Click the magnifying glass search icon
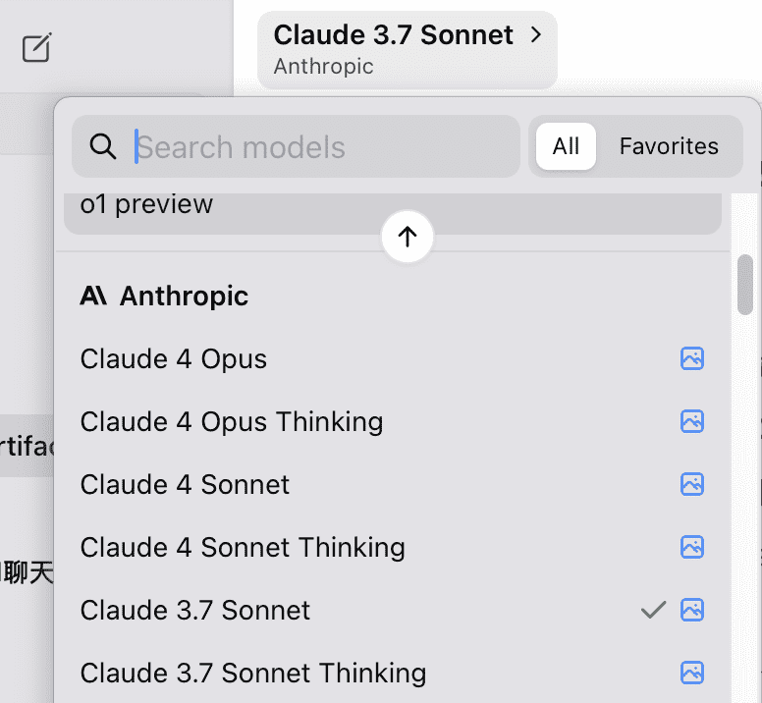Screen dimensions: 762x703 [103, 146]
